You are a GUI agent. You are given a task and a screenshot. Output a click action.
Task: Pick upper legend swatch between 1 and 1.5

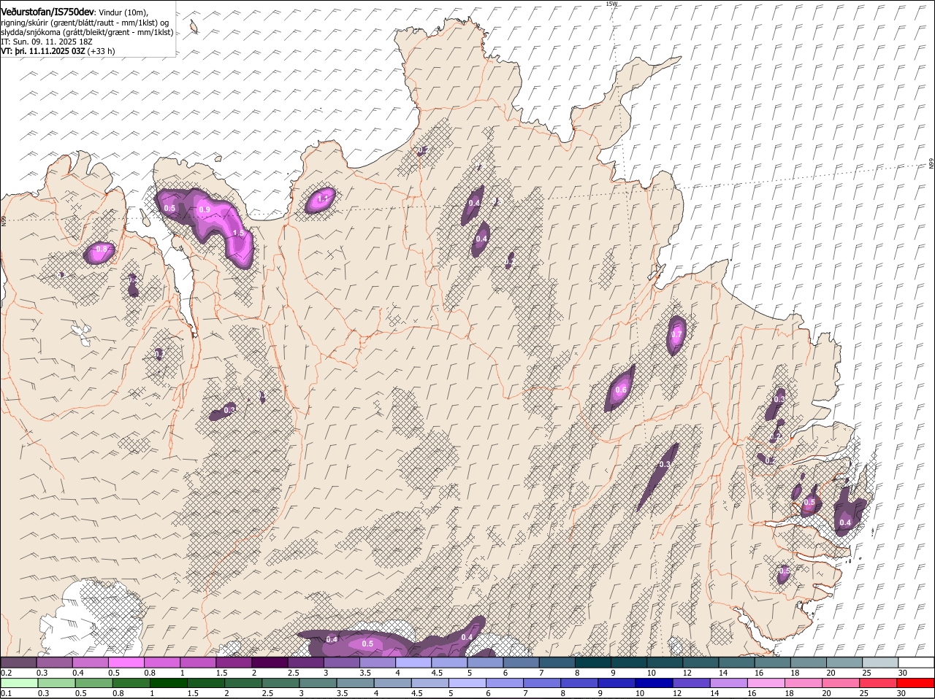pyautogui.click(x=197, y=663)
